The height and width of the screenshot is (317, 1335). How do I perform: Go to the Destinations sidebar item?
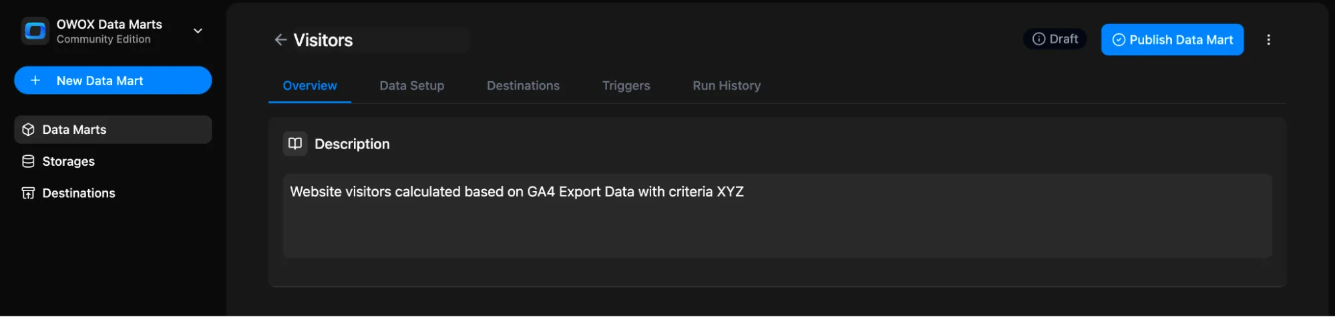coord(78,193)
